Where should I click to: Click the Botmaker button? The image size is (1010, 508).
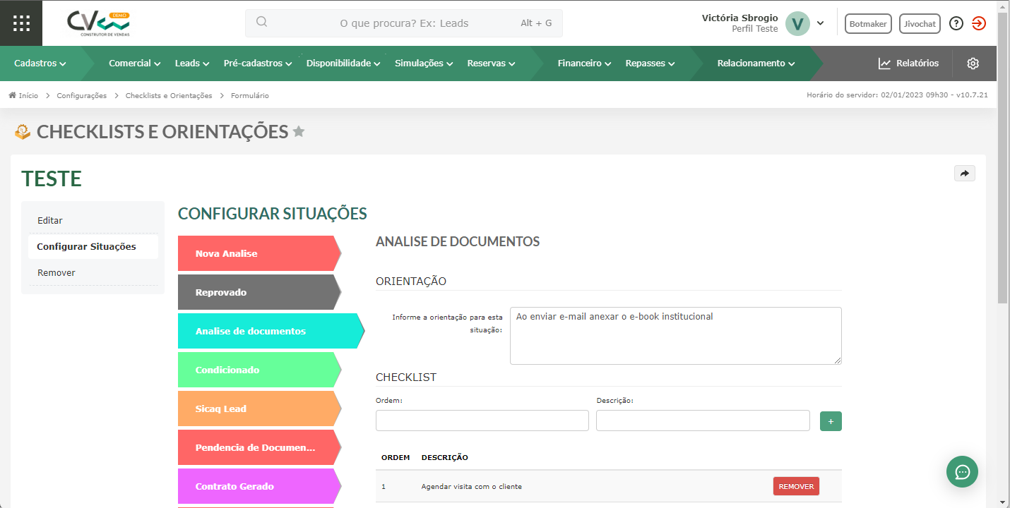(x=868, y=24)
